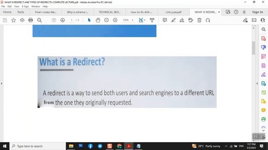Rotate the page with the rotate icon

[208, 20]
